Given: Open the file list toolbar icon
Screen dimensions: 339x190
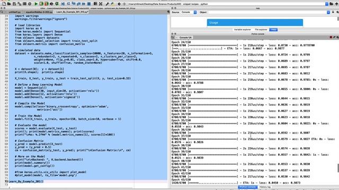Looking at the screenshot, I should click(x=25, y=4).
